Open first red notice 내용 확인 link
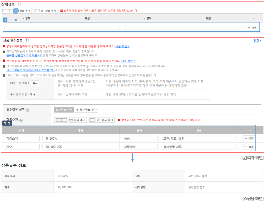The image size is (265, 202). 122,46
